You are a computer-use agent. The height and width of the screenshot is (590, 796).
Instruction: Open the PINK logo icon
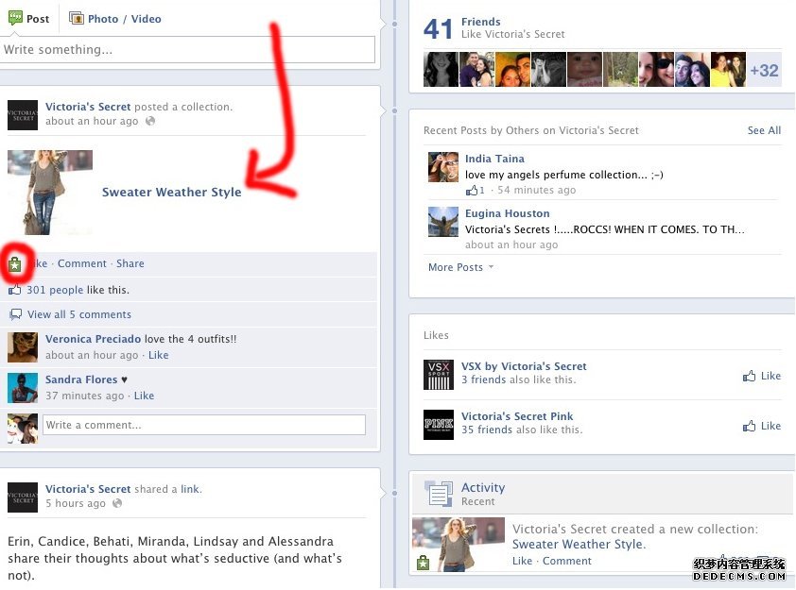439,424
